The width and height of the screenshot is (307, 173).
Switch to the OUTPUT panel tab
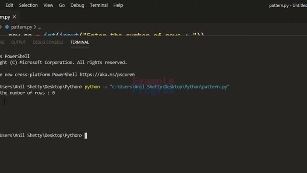[x=18, y=42]
